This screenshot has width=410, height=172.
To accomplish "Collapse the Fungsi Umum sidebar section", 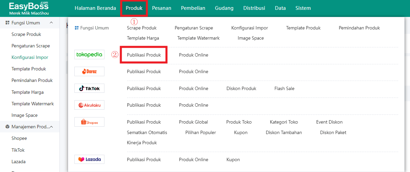I will coord(51,23).
